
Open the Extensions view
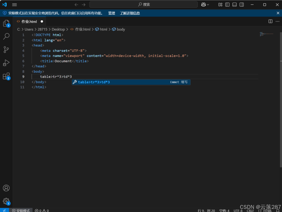tap(6, 76)
